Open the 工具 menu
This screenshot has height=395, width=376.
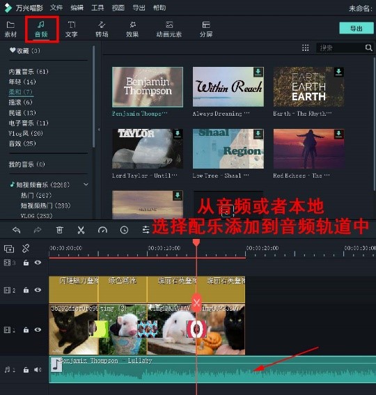tap(97, 8)
